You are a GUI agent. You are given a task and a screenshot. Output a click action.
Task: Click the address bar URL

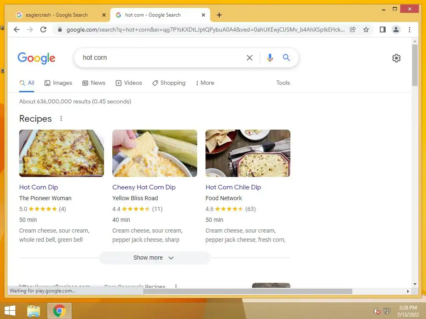click(206, 29)
